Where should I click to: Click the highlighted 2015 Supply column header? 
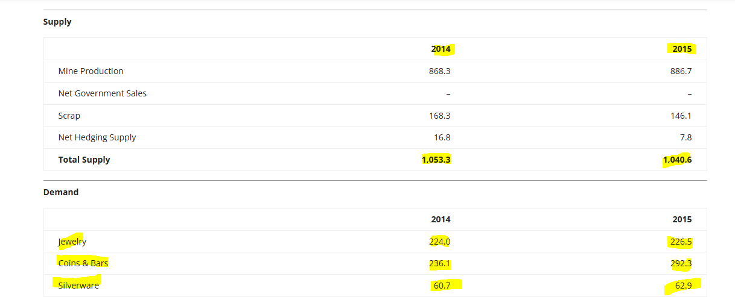click(x=682, y=49)
